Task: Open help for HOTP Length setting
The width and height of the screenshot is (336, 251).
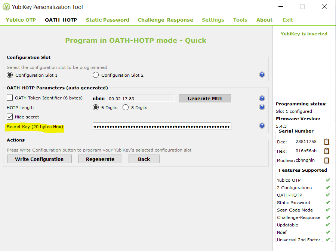Action: (x=262, y=107)
